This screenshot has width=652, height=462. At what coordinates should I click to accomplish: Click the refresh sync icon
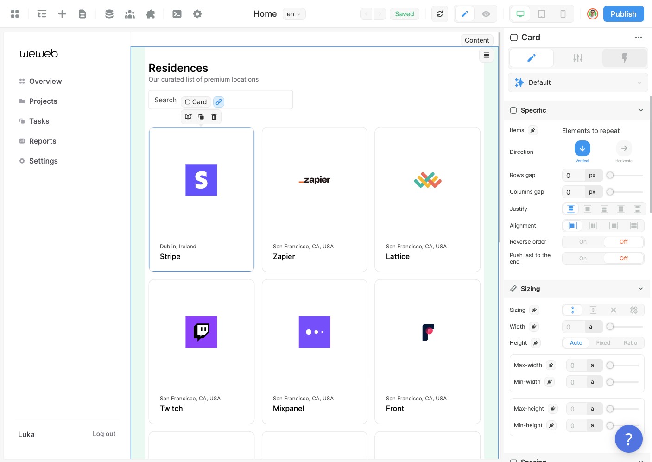440,14
